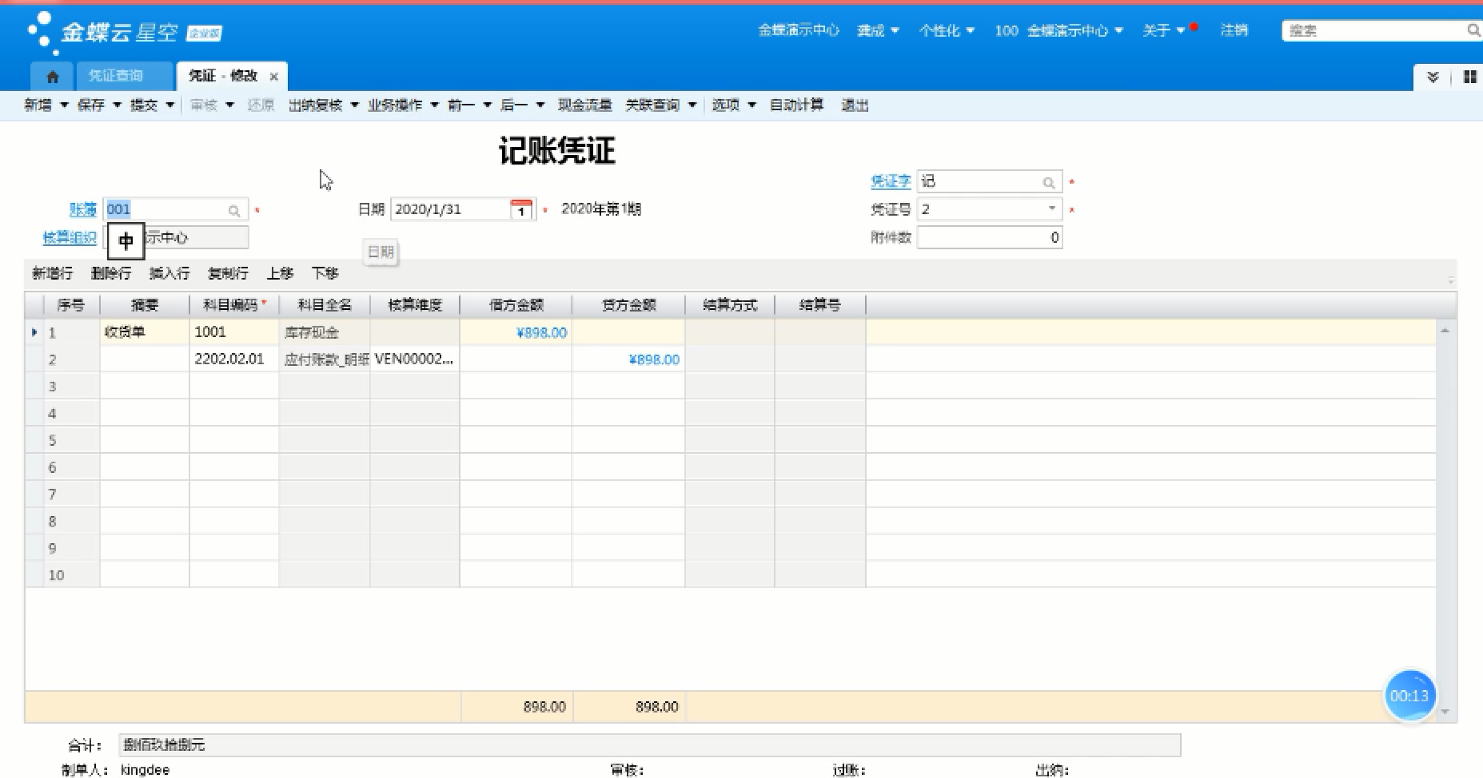Expand the 凭证号 dropdown arrow
Screen dimensions: 1483x778
coord(1051,209)
